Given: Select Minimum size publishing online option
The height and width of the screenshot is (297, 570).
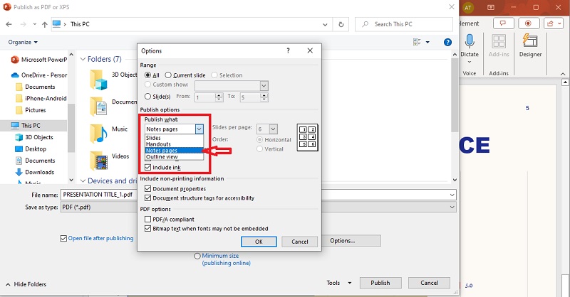Looking at the screenshot, I should click(x=197, y=256).
